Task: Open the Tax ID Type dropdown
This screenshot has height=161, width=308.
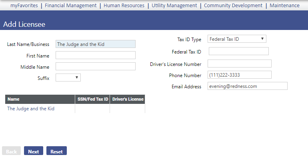Action: click(237, 39)
